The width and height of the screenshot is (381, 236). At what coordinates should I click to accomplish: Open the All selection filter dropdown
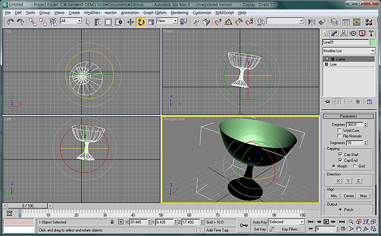pyautogui.click(x=79, y=21)
